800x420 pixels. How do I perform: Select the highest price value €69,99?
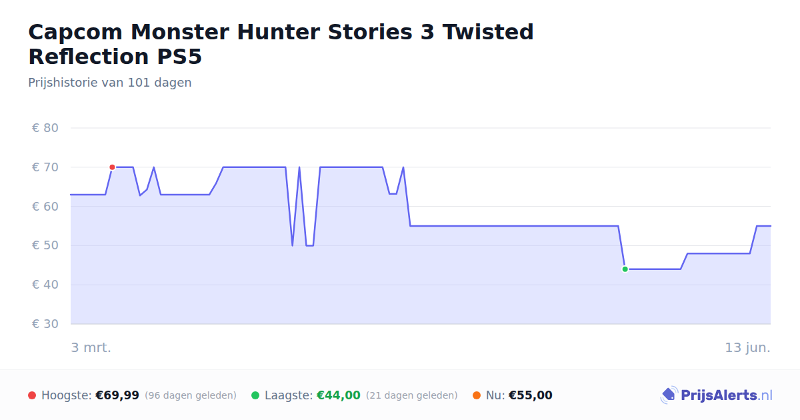117,395
